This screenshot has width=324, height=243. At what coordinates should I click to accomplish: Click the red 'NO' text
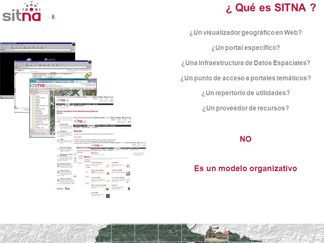tap(245, 139)
